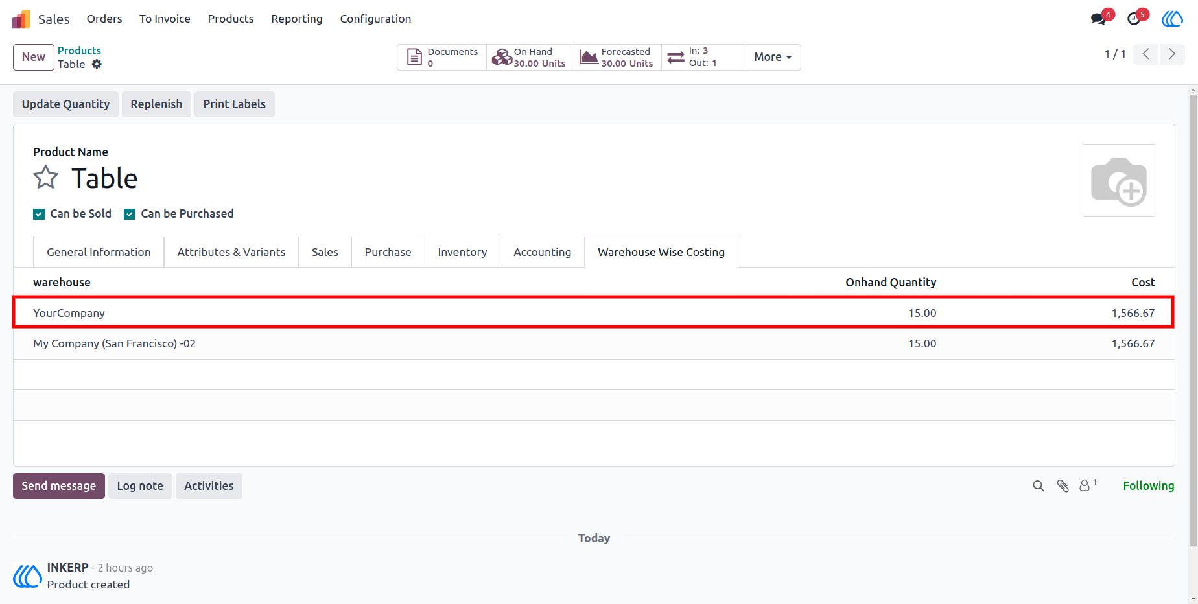Viewport: 1198px width, 604px height.
Task: Open the Documents smart button
Action: point(441,57)
